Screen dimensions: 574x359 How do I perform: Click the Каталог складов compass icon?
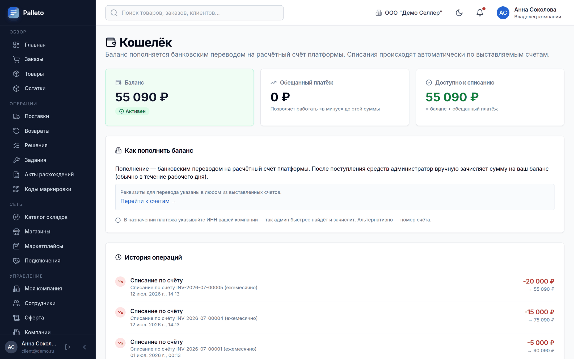coord(16,217)
